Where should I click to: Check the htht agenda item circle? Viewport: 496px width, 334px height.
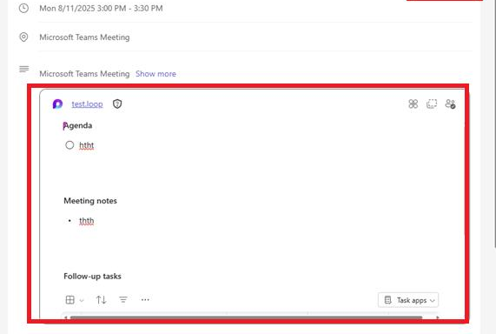coord(69,145)
